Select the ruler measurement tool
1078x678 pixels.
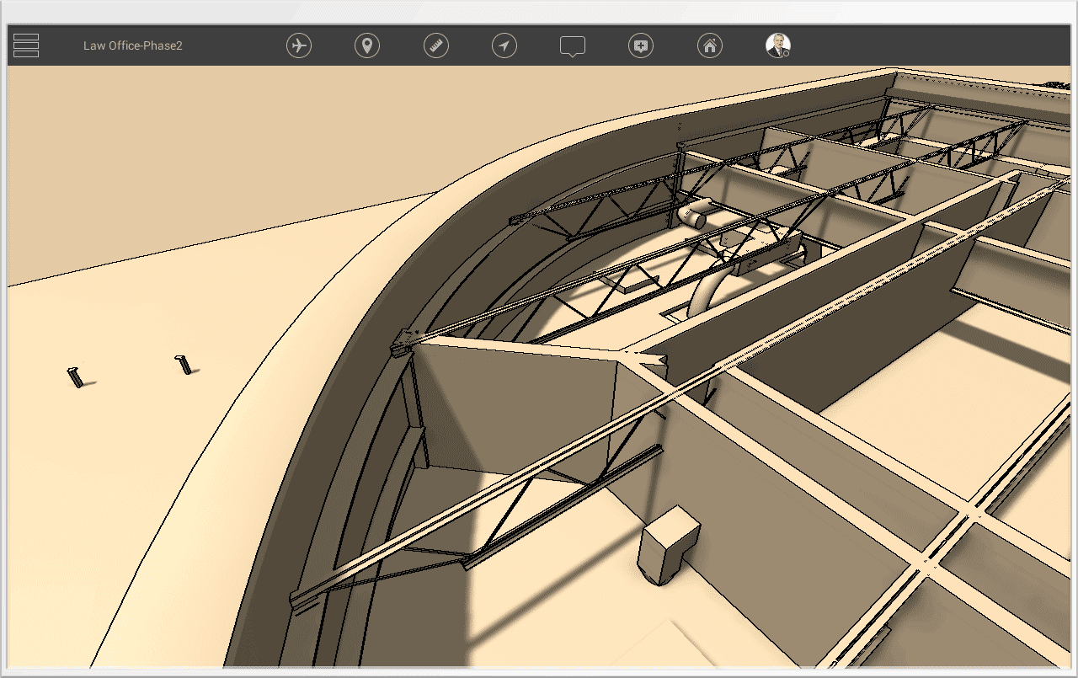[x=435, y=46]
